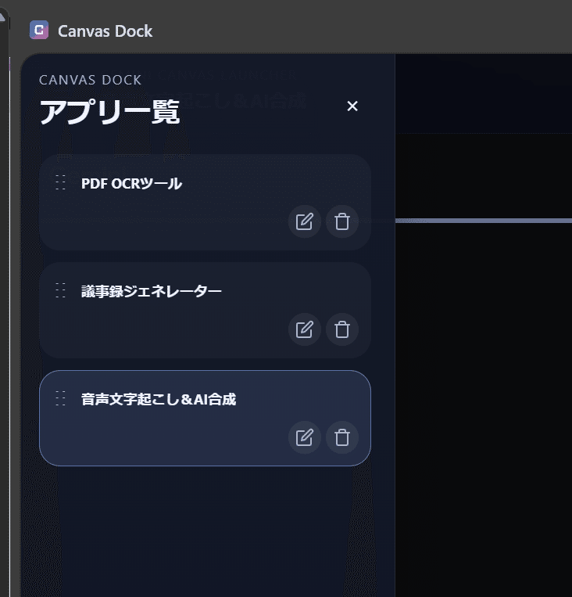572x597 pixels.
Task: Edit the PDF OCRツール entry
Action: pos(304,221)
